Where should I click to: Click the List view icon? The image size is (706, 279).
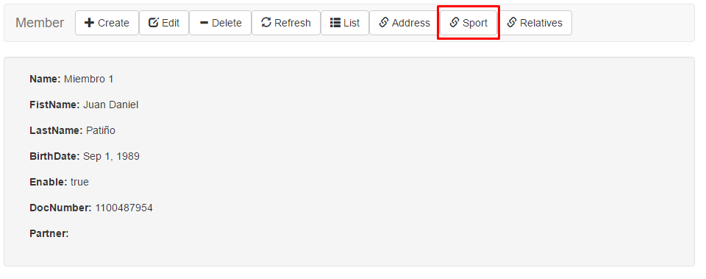click(x=335, y=23)
